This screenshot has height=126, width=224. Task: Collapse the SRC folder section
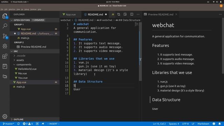coord(12,51)
